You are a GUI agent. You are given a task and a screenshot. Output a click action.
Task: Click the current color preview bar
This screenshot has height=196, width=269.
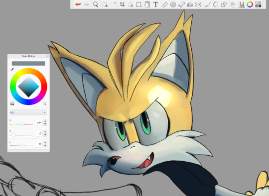(x=28, y=63)
